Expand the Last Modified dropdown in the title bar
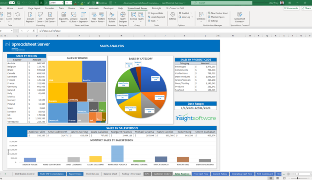Viewport: 312px width, 180px height. pos(184,3)
